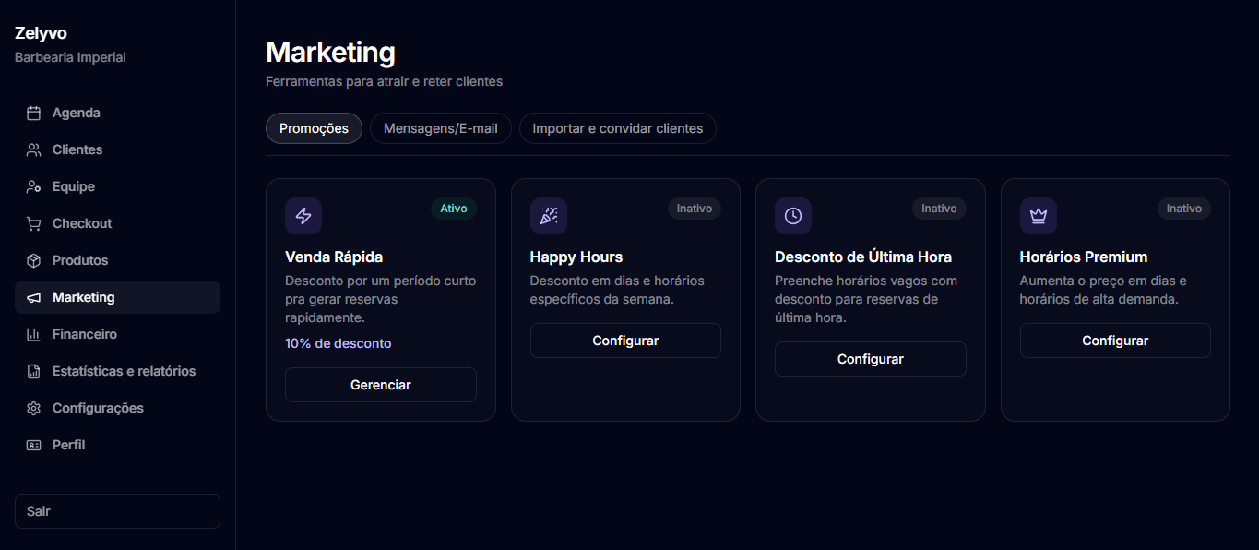Viewport: 1259px width, 550px height.
Task: Click the clock icon on Desconto de Última Hora
Action: click(x=793, y=216)
